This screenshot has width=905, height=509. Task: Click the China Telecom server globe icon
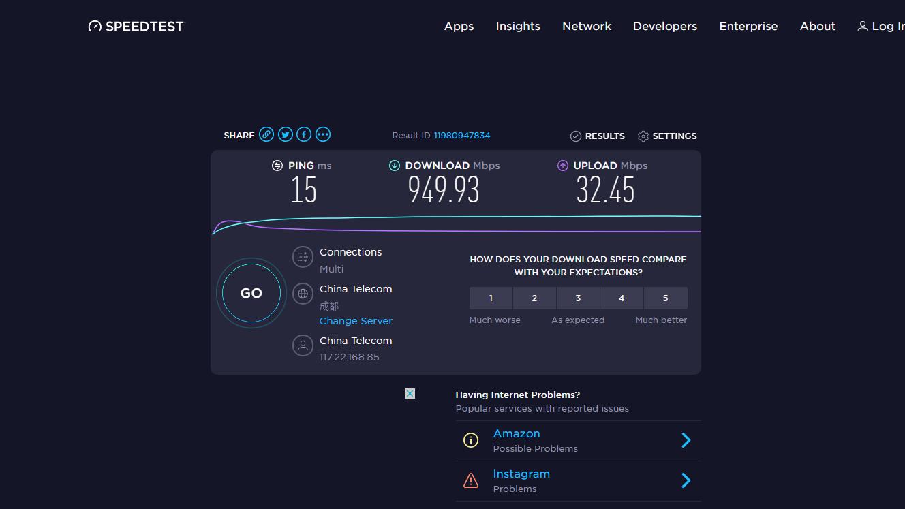tap(303, 294)
